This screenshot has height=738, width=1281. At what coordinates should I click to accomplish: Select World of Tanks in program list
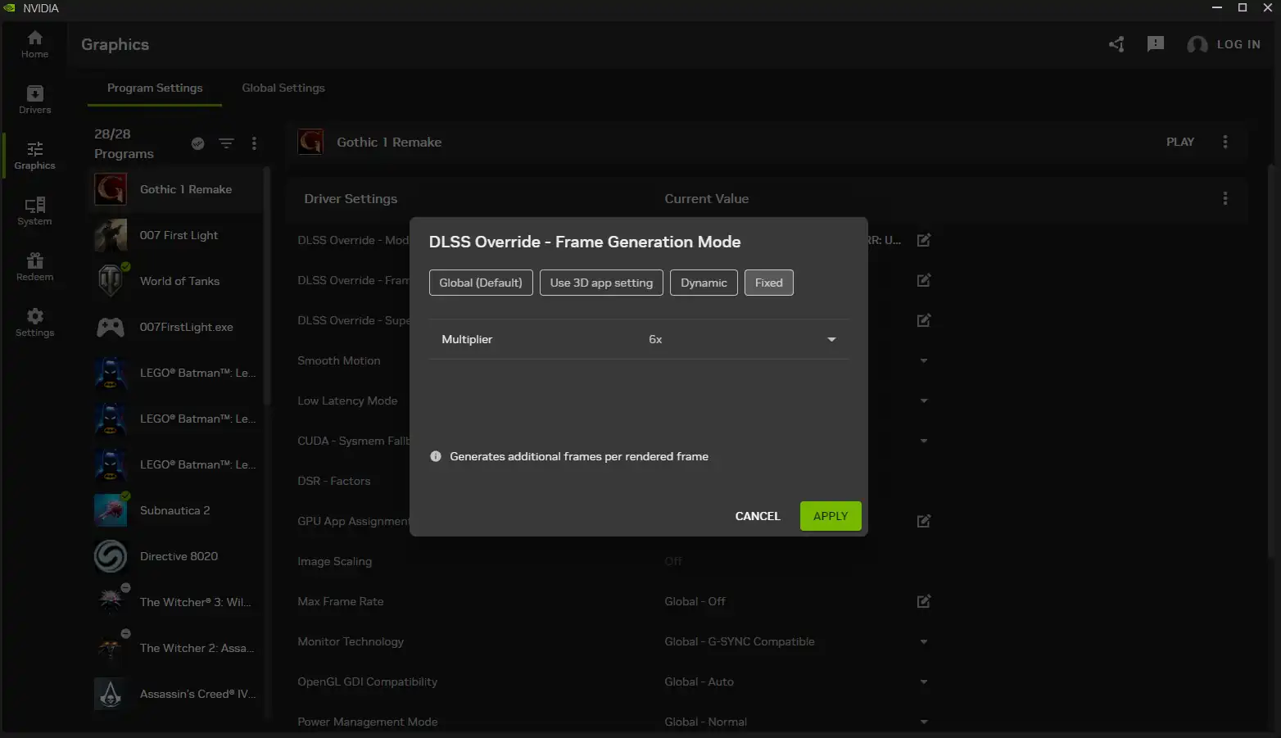click(x=176, y=281)
